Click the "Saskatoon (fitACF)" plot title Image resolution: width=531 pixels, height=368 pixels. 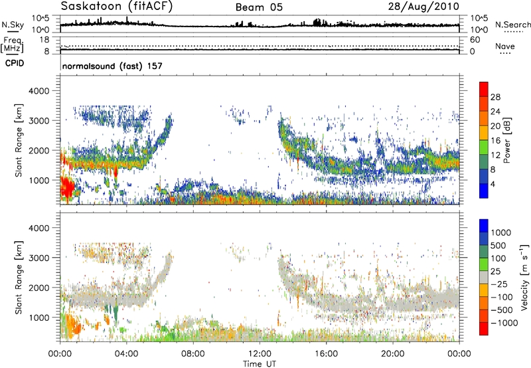(x=117, y=6)
